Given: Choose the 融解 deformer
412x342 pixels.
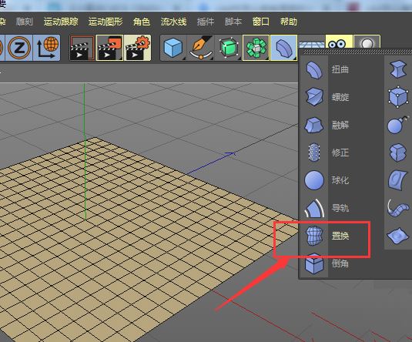Looking at the screenshot, I should click(341, 125).
